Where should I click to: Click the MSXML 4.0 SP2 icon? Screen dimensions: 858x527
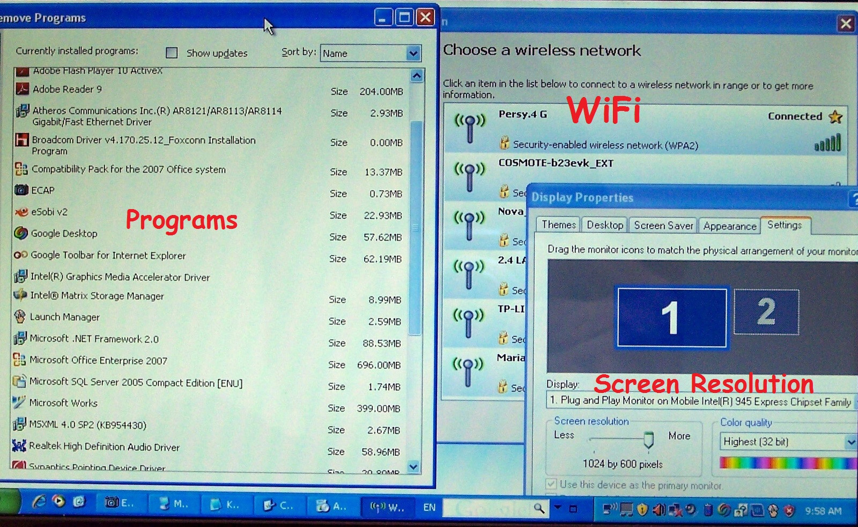pos(19,425)
